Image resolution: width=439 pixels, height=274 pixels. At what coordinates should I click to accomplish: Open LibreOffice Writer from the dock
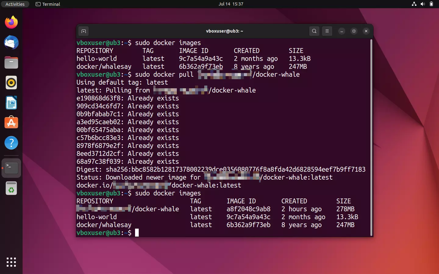pyautogui.click(x=11, y=103)
